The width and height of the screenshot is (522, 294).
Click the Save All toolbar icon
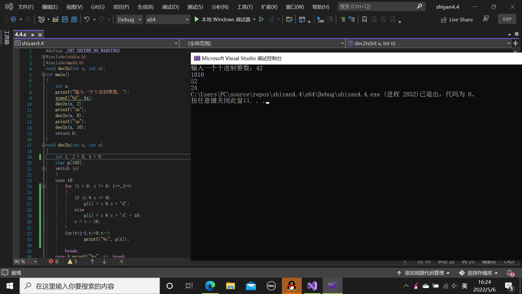pos(74,19)
